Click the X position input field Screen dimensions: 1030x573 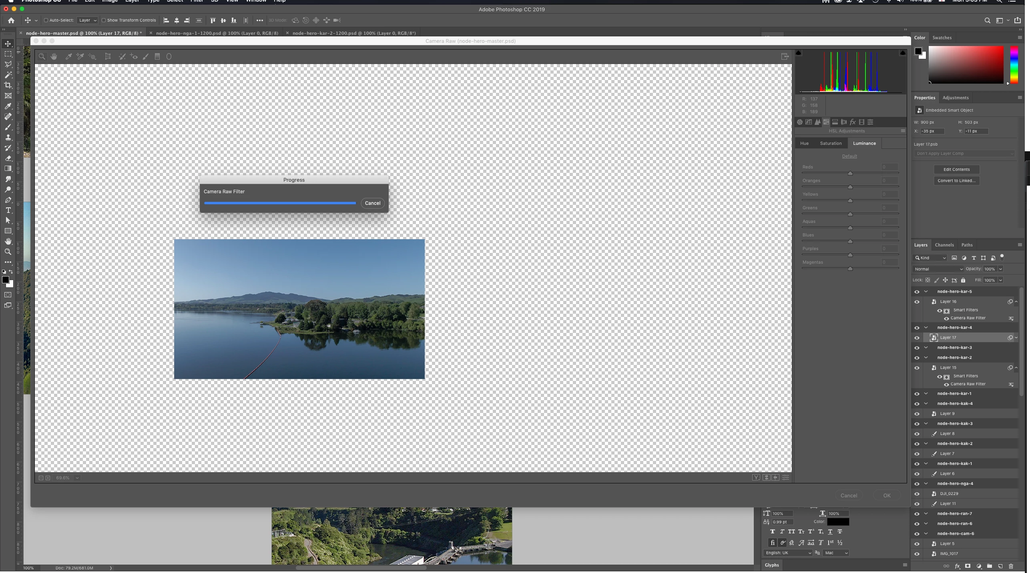coord(932,131)
